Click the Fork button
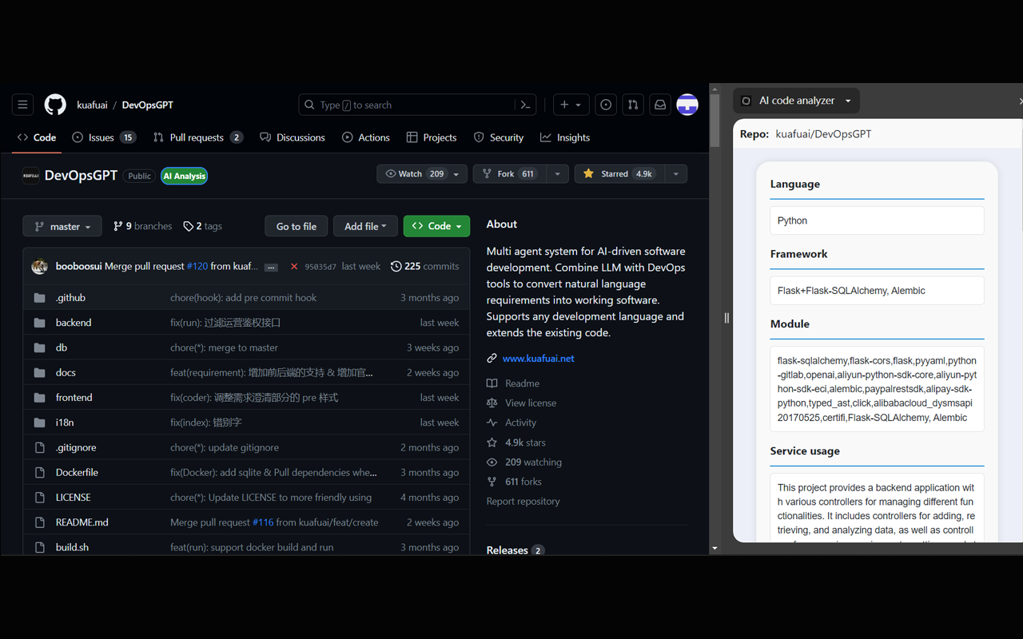1023x639 pixels. 510,173
